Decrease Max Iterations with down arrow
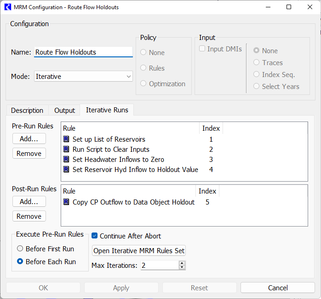 182,267
